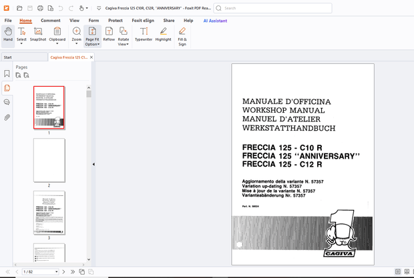Click the create PDF page icon beside printer

pos(51,8)
